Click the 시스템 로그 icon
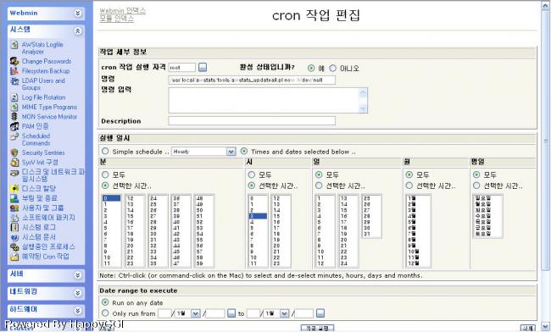This screenshot has width=551, height=332. coord(14,228)
